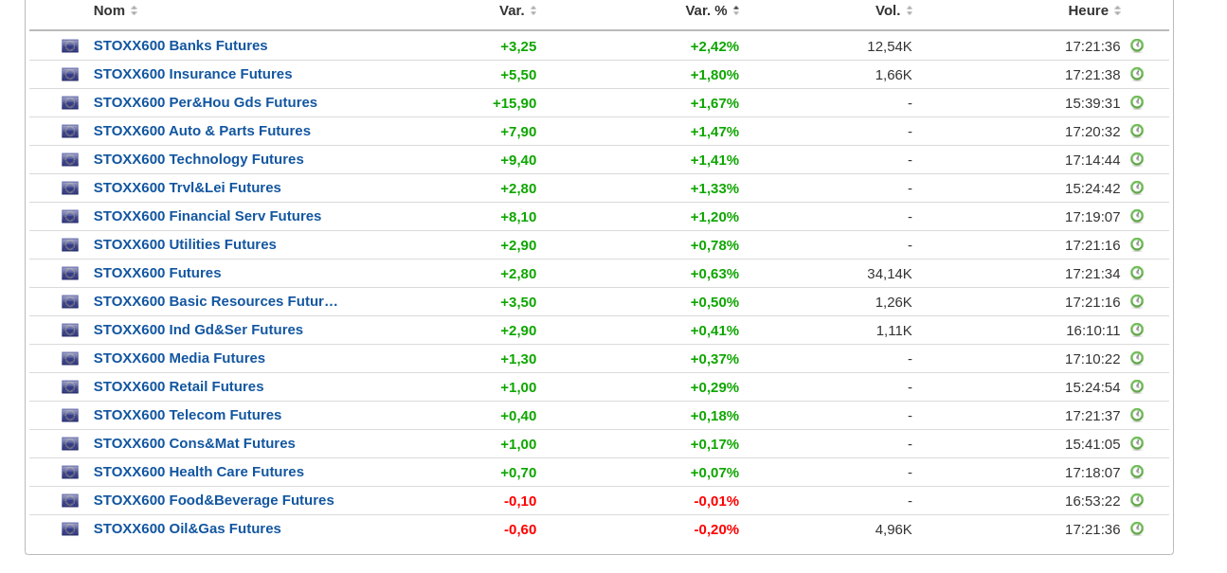Open the STOXX600 Financial Serv Futures link
The width and height of the screenshot is (1227, 573).
coord(208,216)
